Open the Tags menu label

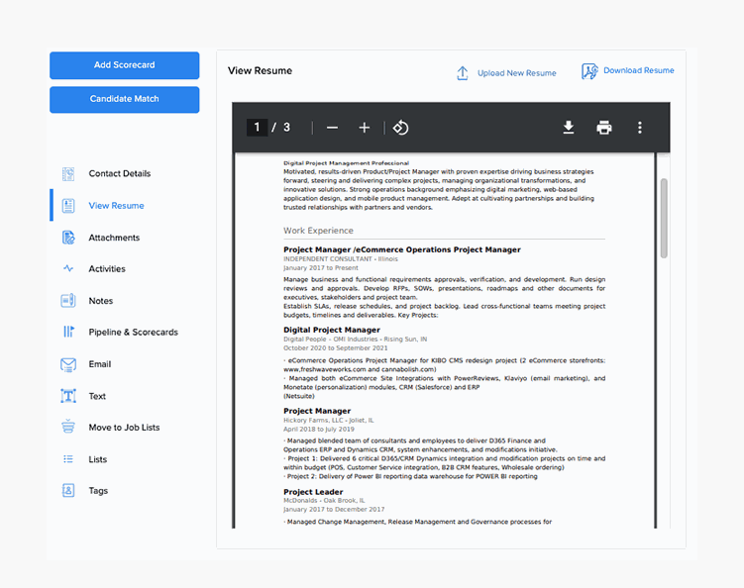[98, 491]
